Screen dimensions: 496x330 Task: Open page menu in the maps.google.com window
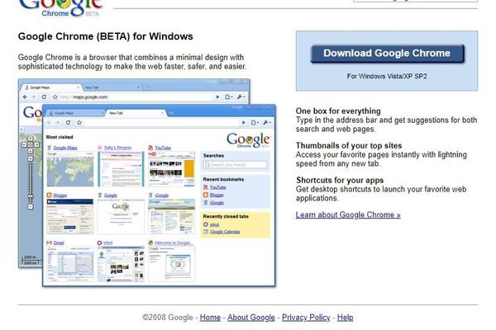[x=229, y=97]
